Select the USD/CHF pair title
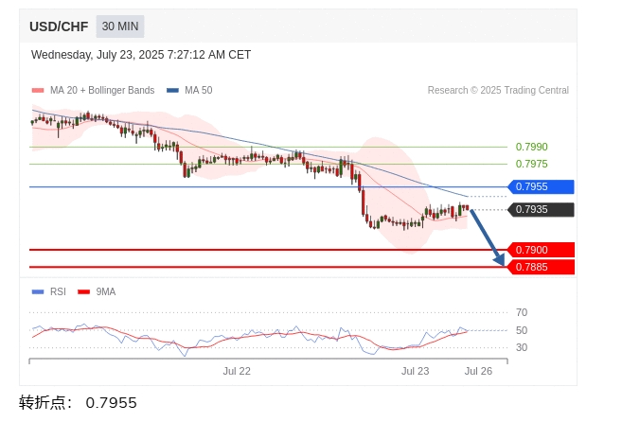Viewport: 640px width, 422px height. point(59,26)
